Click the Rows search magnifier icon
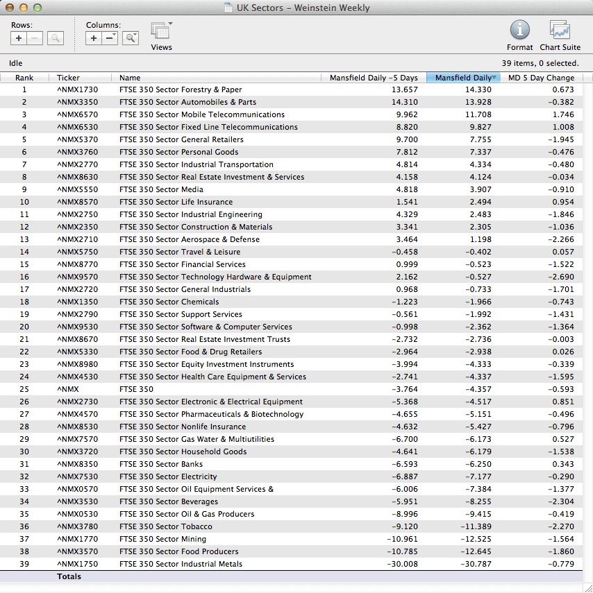 pos(56,38)
